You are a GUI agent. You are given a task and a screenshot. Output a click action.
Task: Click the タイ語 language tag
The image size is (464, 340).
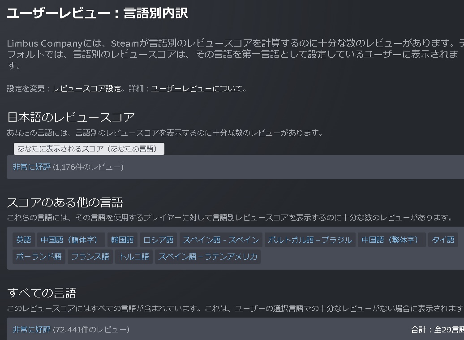pos(443,240)
